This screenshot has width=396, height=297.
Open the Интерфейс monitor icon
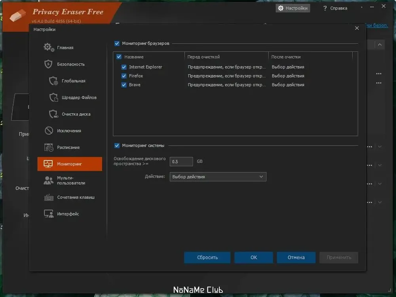[x=49, y=214]
